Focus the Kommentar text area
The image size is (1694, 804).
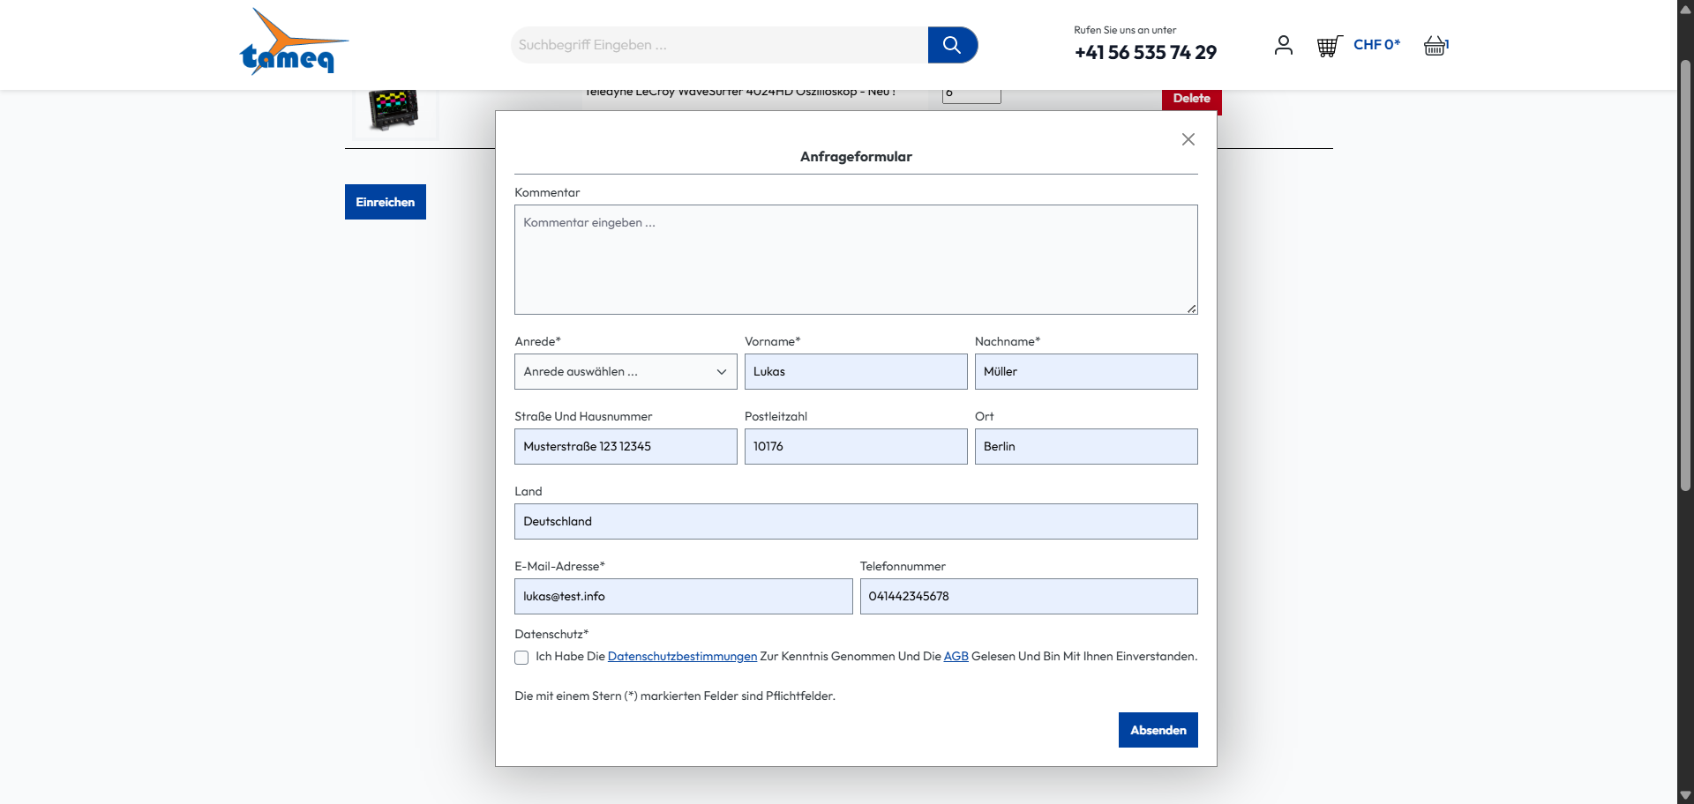[855, 260]
